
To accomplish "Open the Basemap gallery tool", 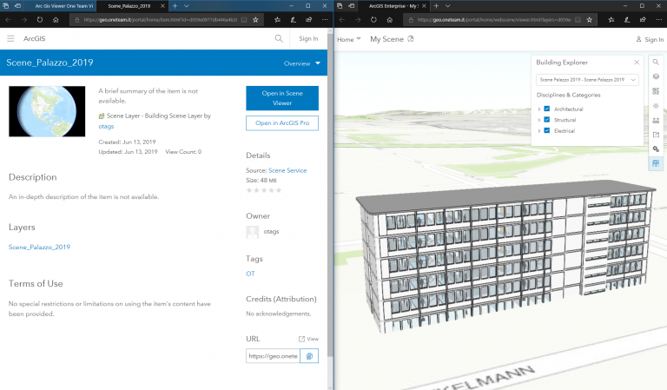I will (x=656, y=91).
